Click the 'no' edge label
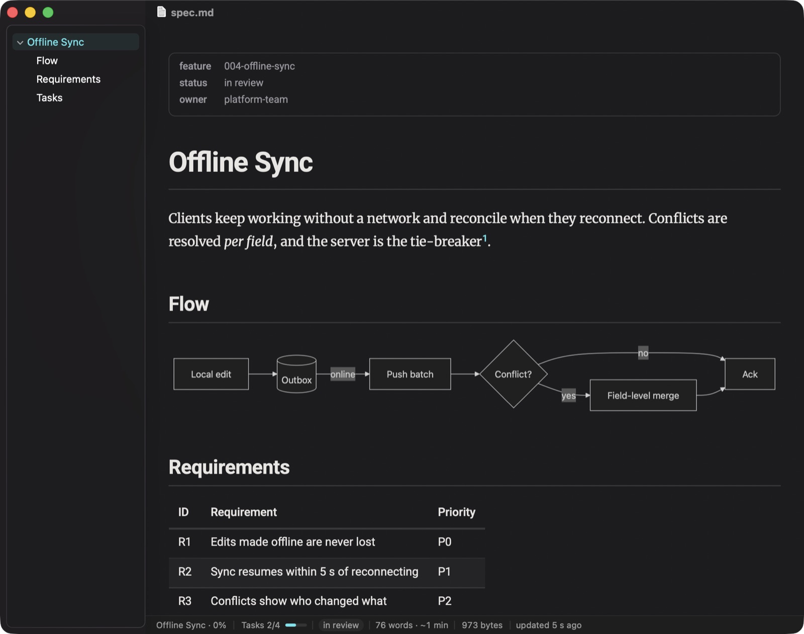 click(x=643, y=353)
